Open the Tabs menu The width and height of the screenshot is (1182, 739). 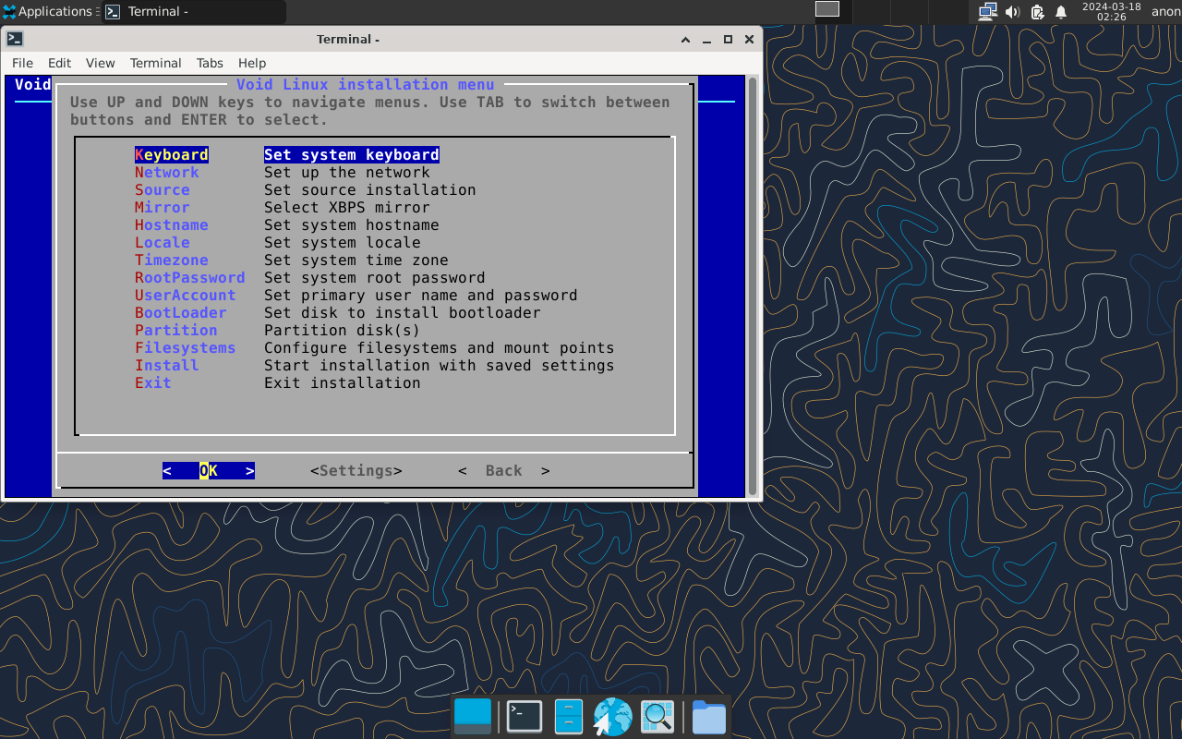tap(210, 63)
